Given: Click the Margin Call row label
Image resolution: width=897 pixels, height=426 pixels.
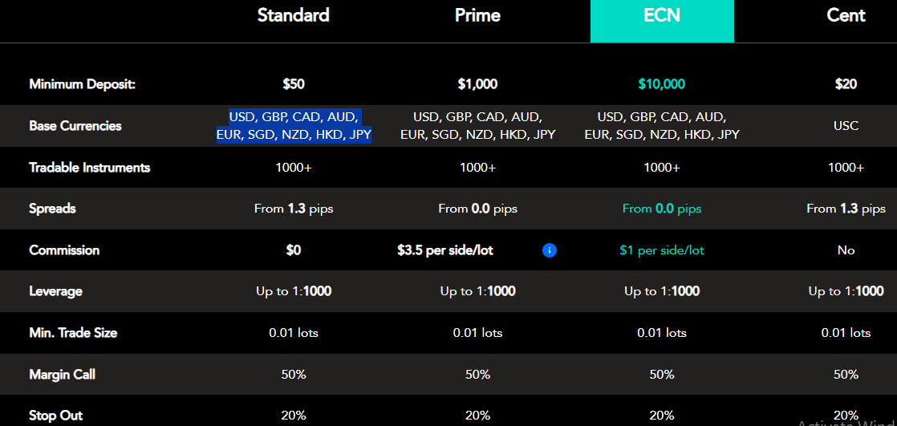Looking at the screenshot, I should point(62,375).
